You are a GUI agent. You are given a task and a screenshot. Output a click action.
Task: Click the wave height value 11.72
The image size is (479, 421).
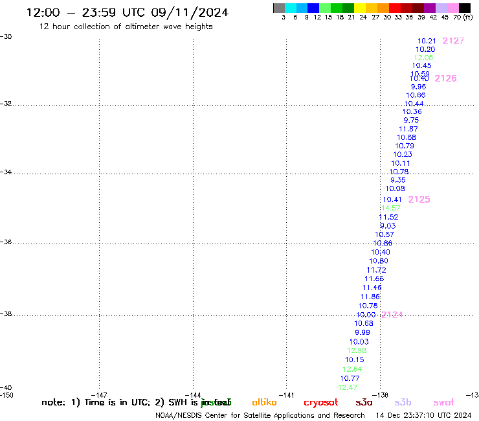point(376,270)
